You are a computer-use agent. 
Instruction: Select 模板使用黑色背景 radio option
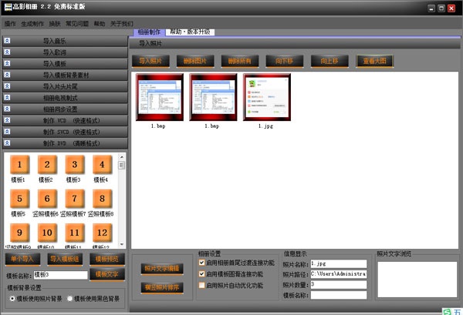click(x=71, y=298)
